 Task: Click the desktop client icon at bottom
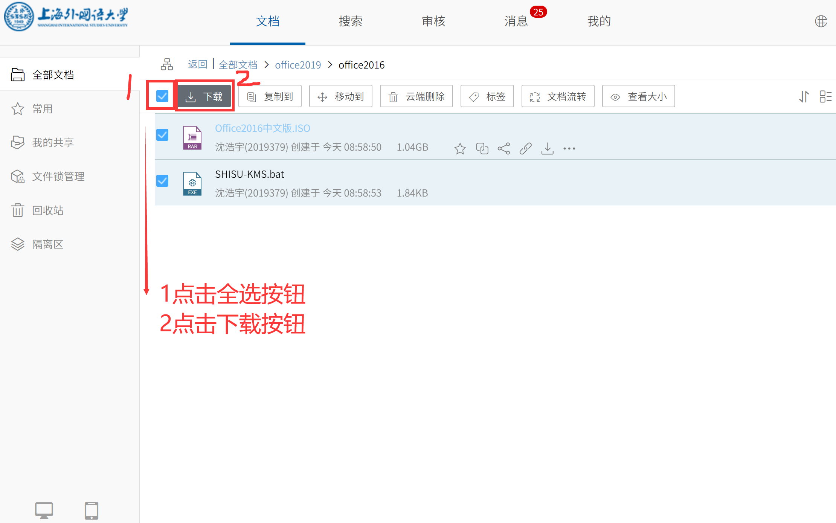tap(44, 511)
